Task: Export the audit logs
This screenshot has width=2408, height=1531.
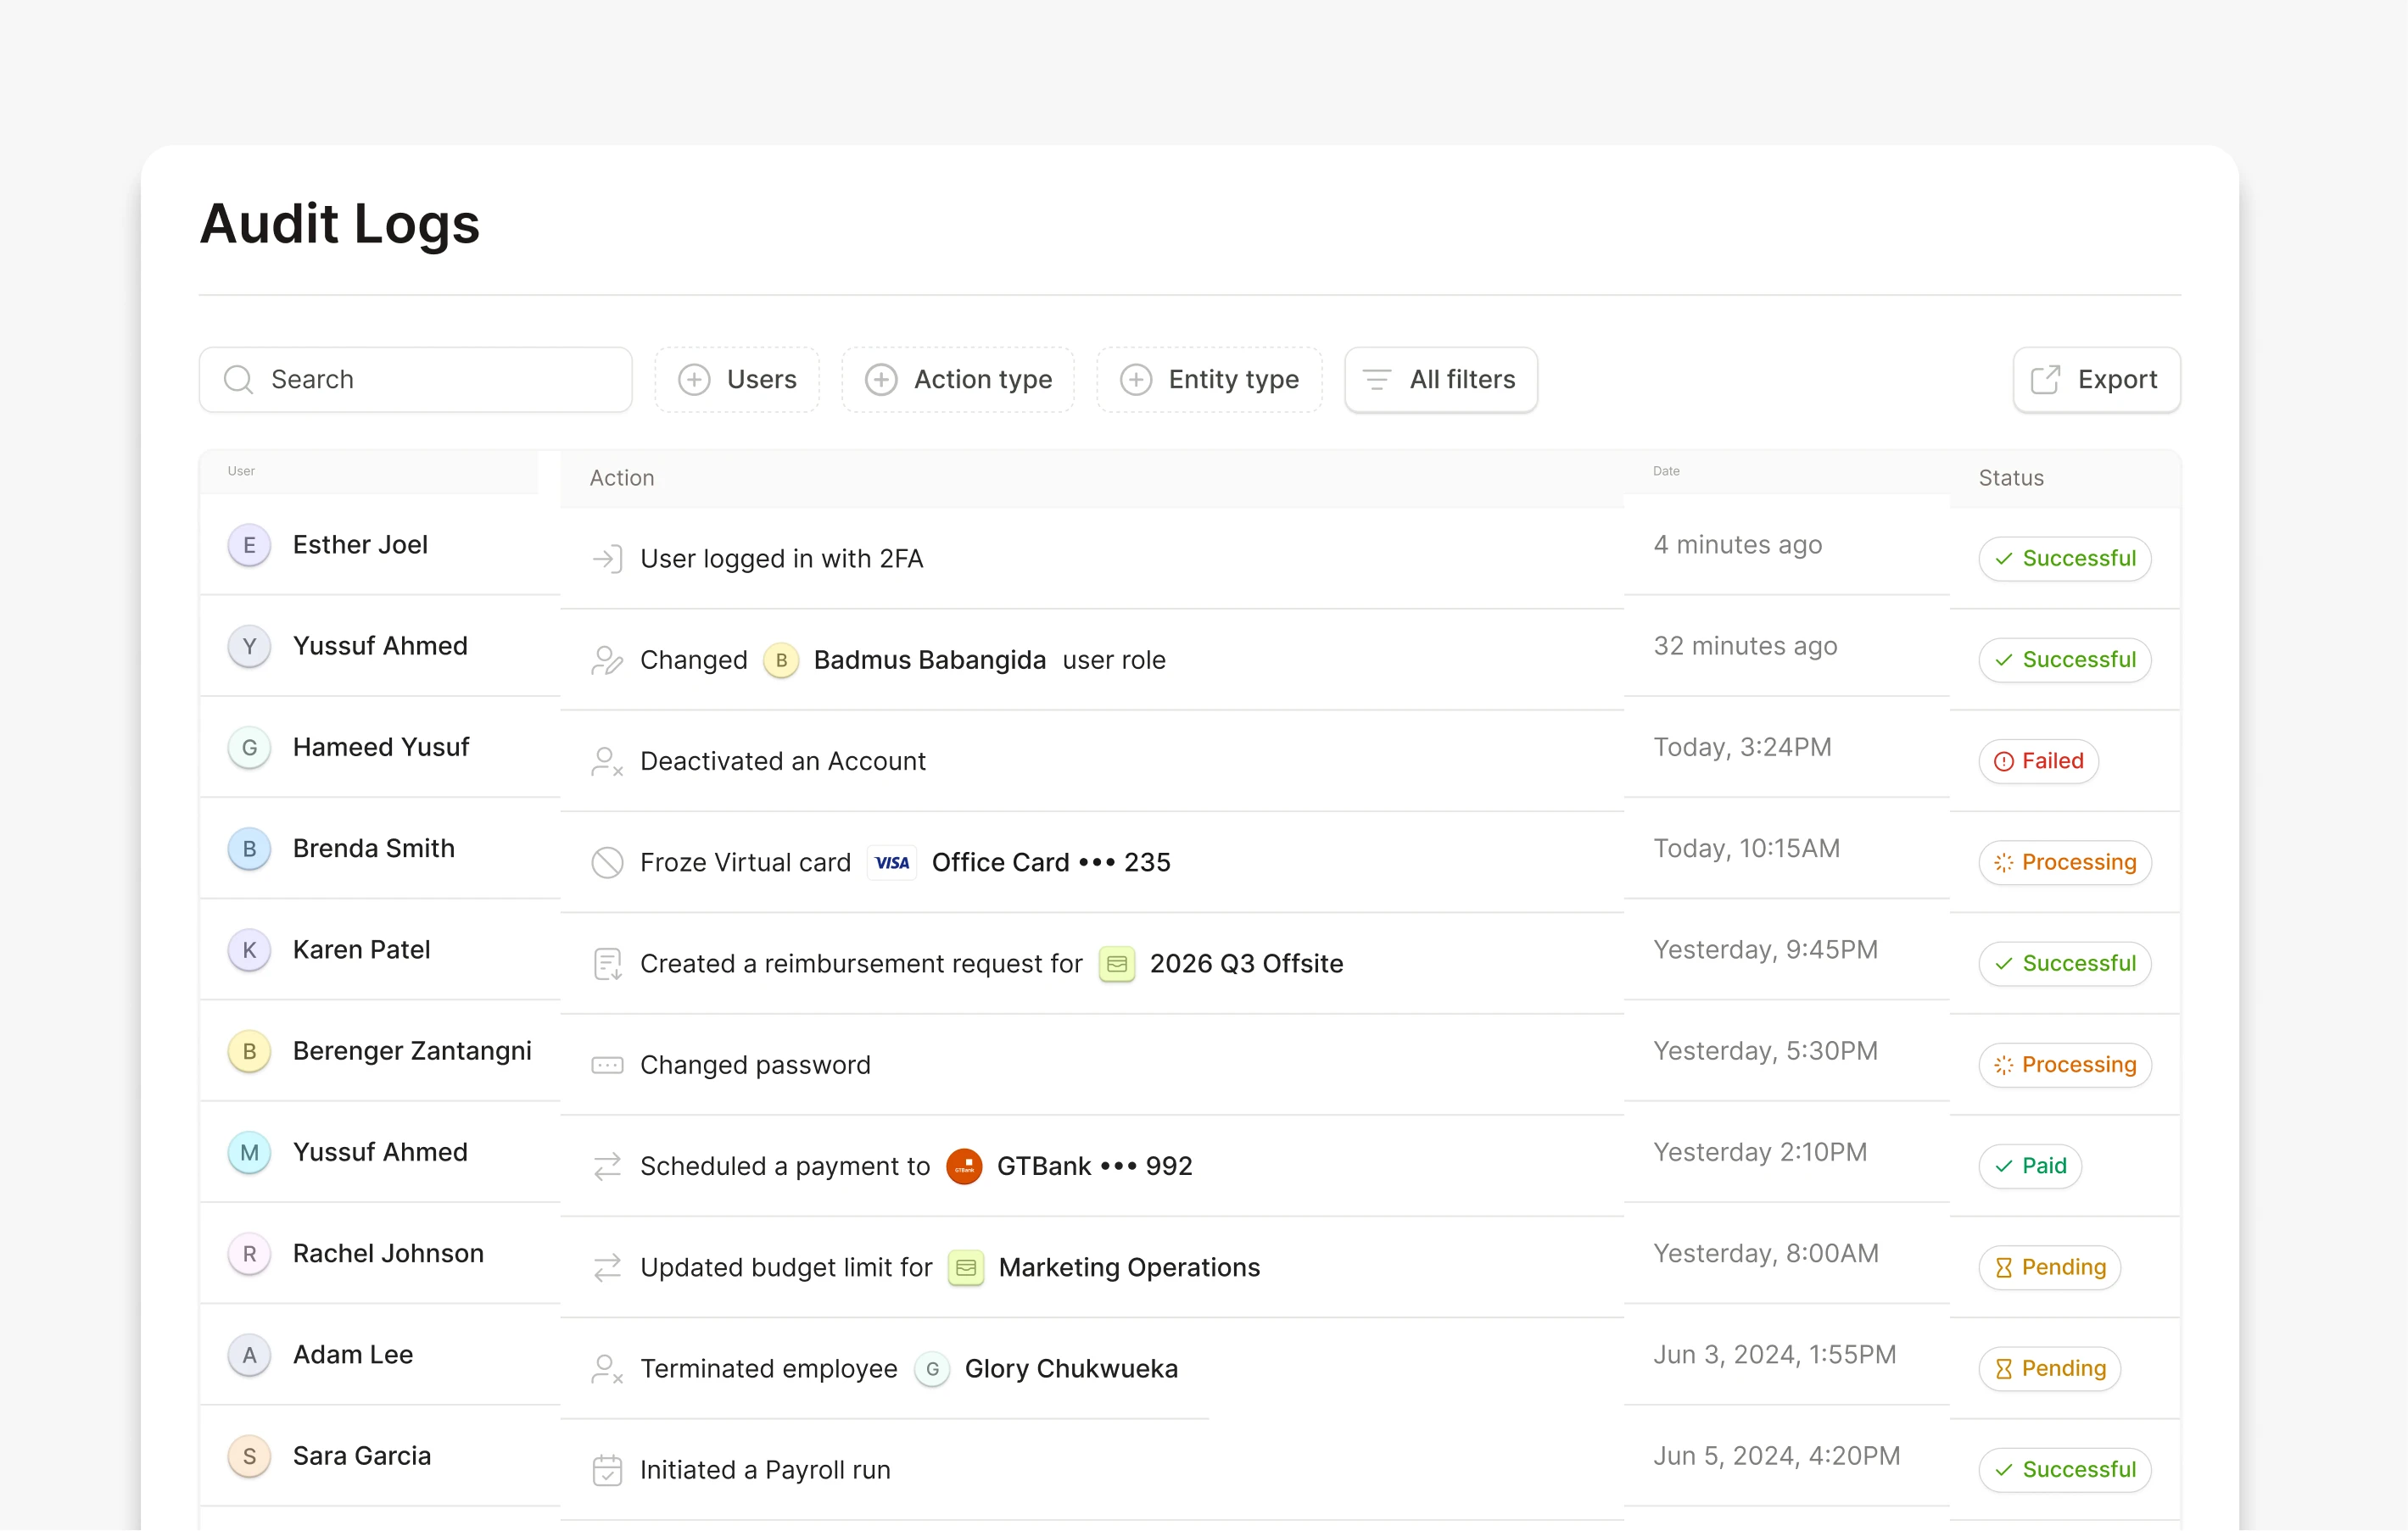Action: tap(2096, 380)
